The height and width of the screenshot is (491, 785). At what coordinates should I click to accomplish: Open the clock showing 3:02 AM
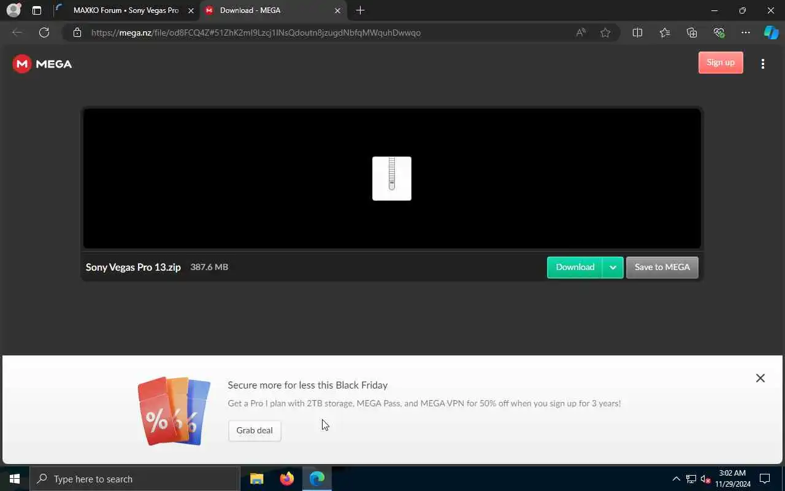point(733,479)
